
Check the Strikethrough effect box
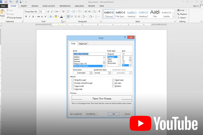73,80
